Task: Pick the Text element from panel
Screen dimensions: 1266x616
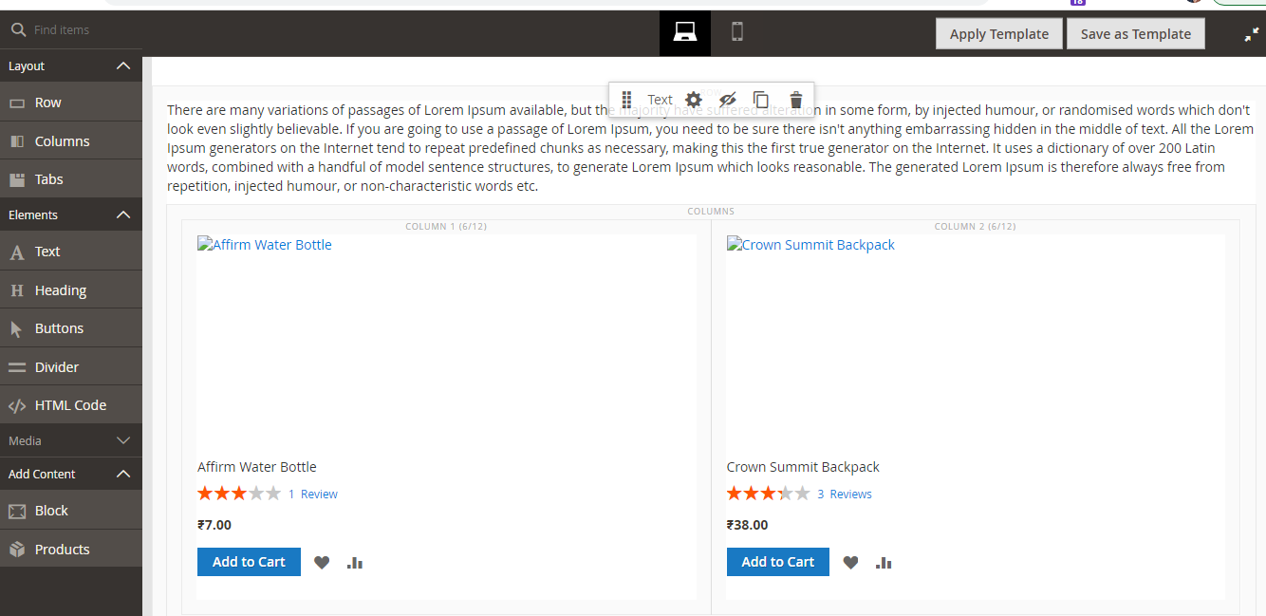Action: pyautogui.click(x=71, y=252)
